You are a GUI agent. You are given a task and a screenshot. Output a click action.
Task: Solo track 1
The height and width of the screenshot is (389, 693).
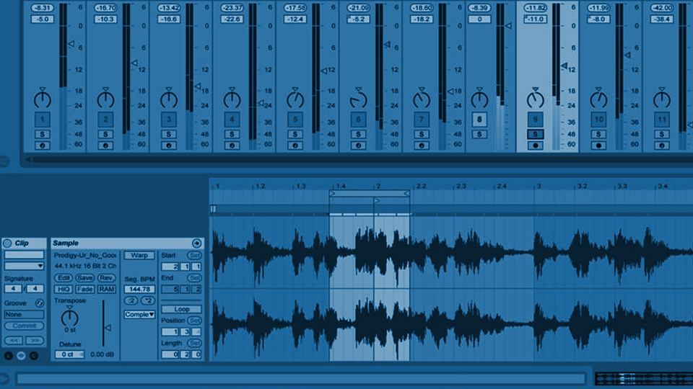tap(43, 134)
